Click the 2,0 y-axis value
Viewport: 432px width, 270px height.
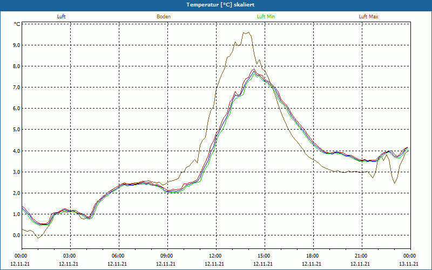tap(17, 193)
